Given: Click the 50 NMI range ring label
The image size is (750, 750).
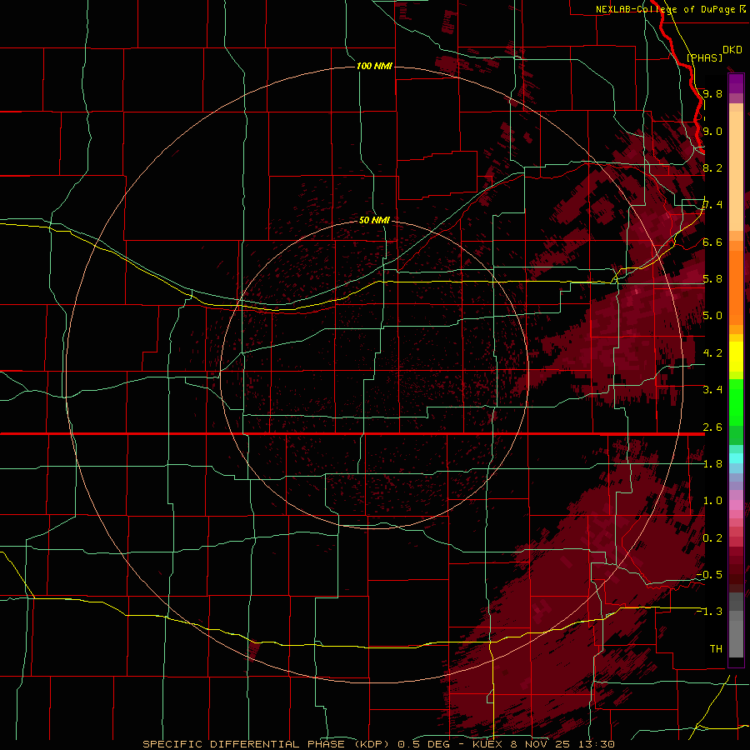Looking at the screenshot, I should [374, 220].
